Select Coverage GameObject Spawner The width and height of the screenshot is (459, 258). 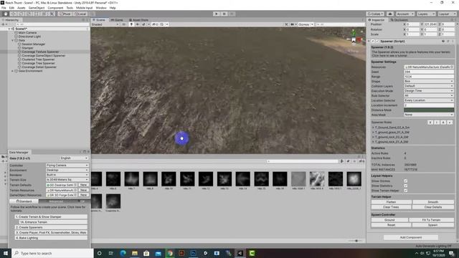click(43, 56)
